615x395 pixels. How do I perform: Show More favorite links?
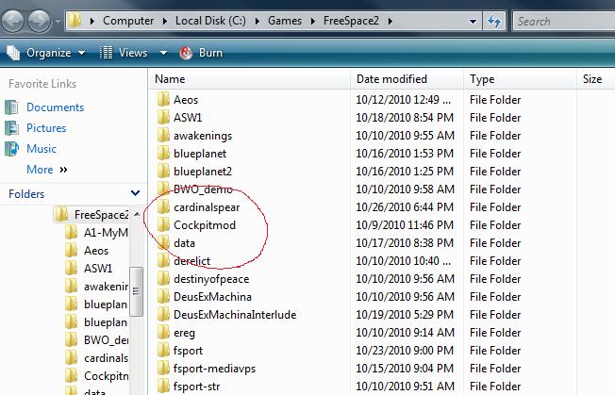[x=46, y=170]
